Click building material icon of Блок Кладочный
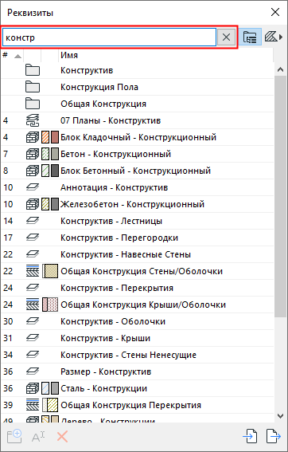 pyautogui.click(x=33, y=137)
